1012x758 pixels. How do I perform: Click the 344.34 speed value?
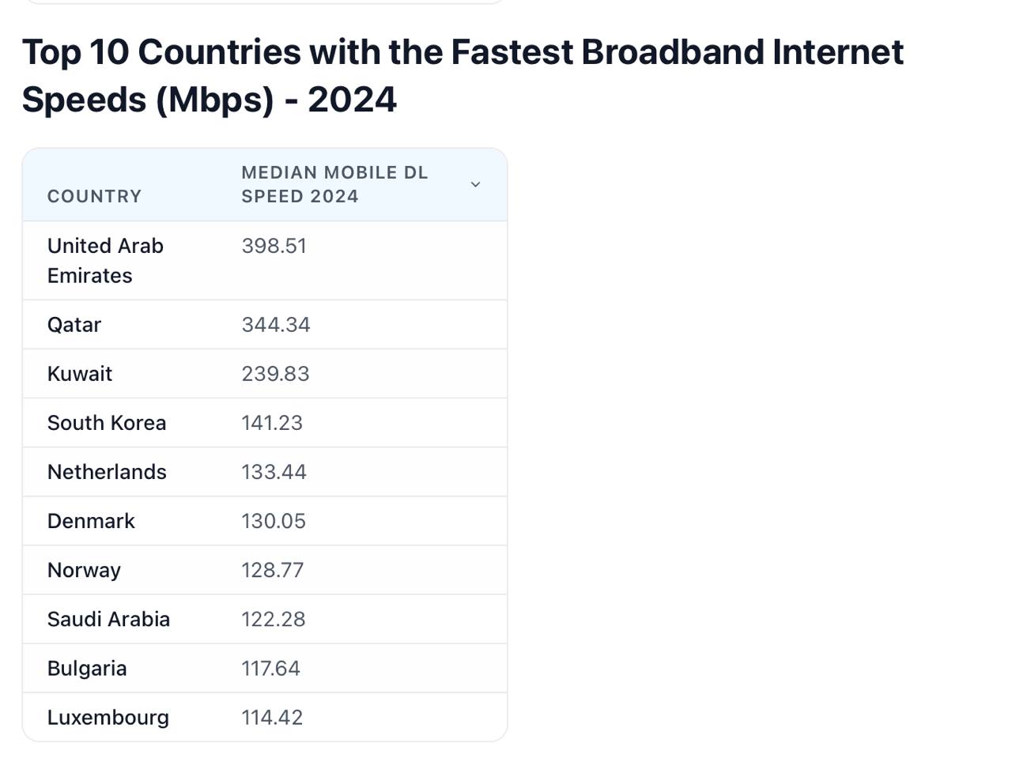(276, 325)
